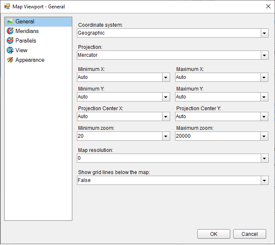Viewport: 275px width, 245px height.
Task: Open the Meridians page
Action: point(27,31)
